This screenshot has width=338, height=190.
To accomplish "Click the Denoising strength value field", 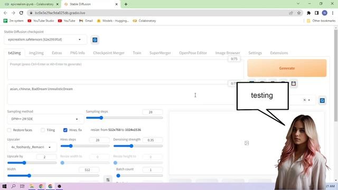I will coord(152,140).
